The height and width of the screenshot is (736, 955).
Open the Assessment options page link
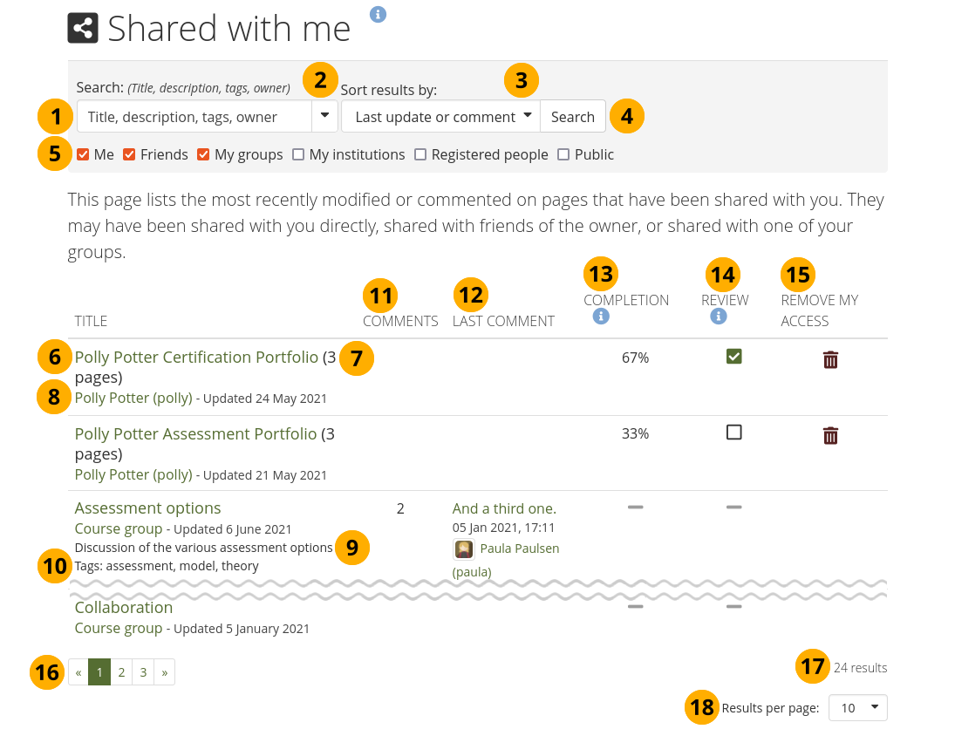coord(147,508)
